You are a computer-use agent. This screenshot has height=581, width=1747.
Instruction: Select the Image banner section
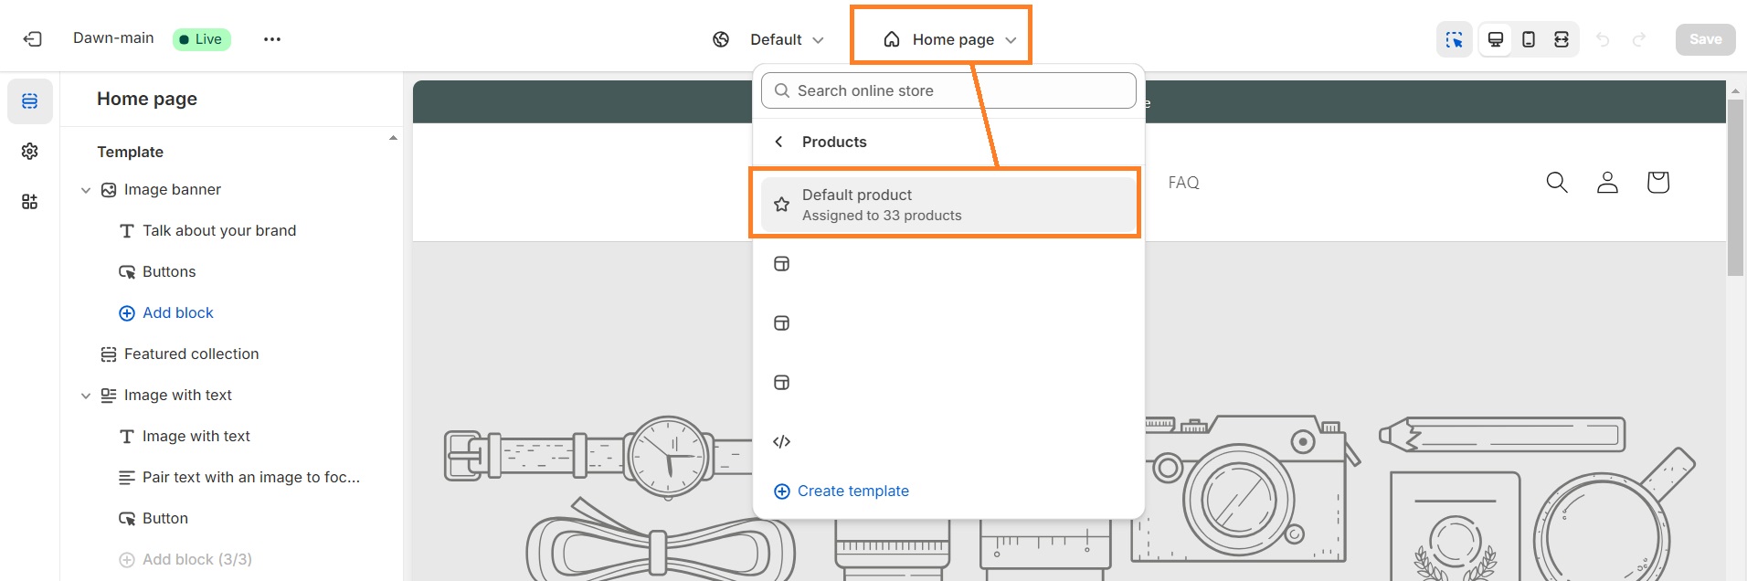pos(172,190)
